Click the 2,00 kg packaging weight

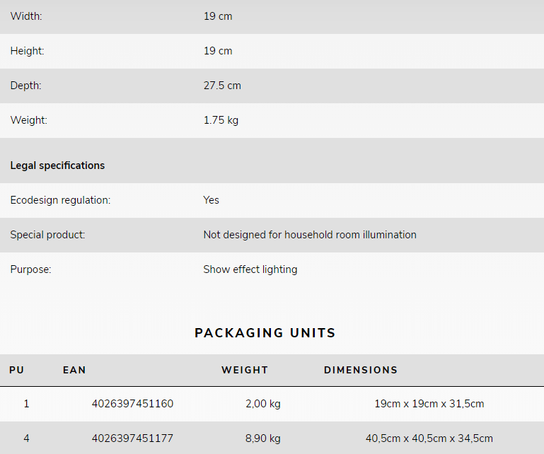pyautogui.click(x=263, y=404)
